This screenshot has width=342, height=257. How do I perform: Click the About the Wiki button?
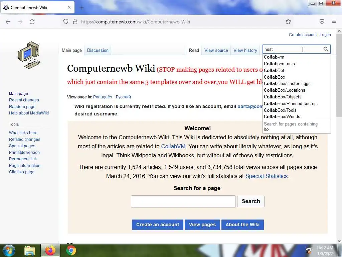tap(242, 225)
